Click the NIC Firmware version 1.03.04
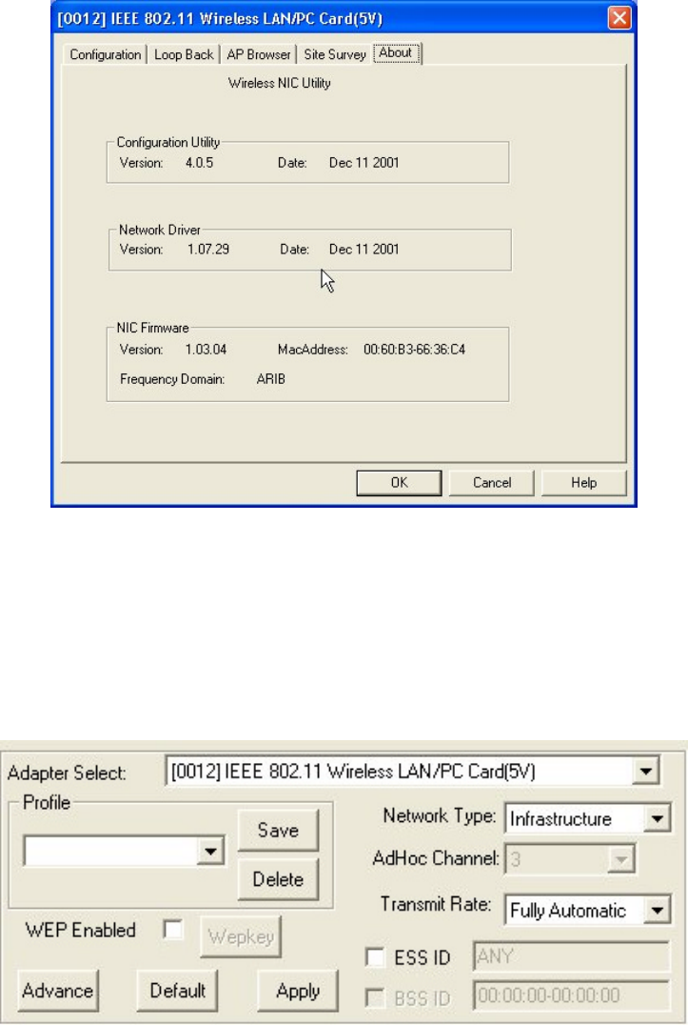688x1025 pixels. (206, 350)
